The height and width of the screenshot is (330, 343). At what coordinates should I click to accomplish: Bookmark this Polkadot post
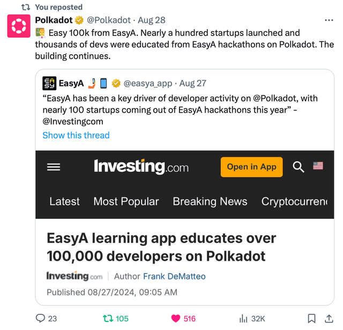pos(311,318)
